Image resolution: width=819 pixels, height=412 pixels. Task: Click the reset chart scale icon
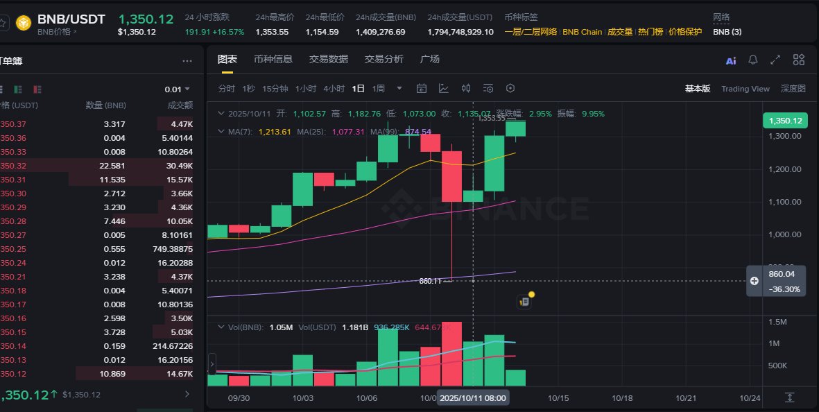[789, 398]
